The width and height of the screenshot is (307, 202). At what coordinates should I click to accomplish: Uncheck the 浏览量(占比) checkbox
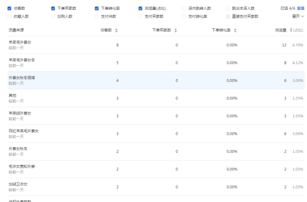click(140, 8)
